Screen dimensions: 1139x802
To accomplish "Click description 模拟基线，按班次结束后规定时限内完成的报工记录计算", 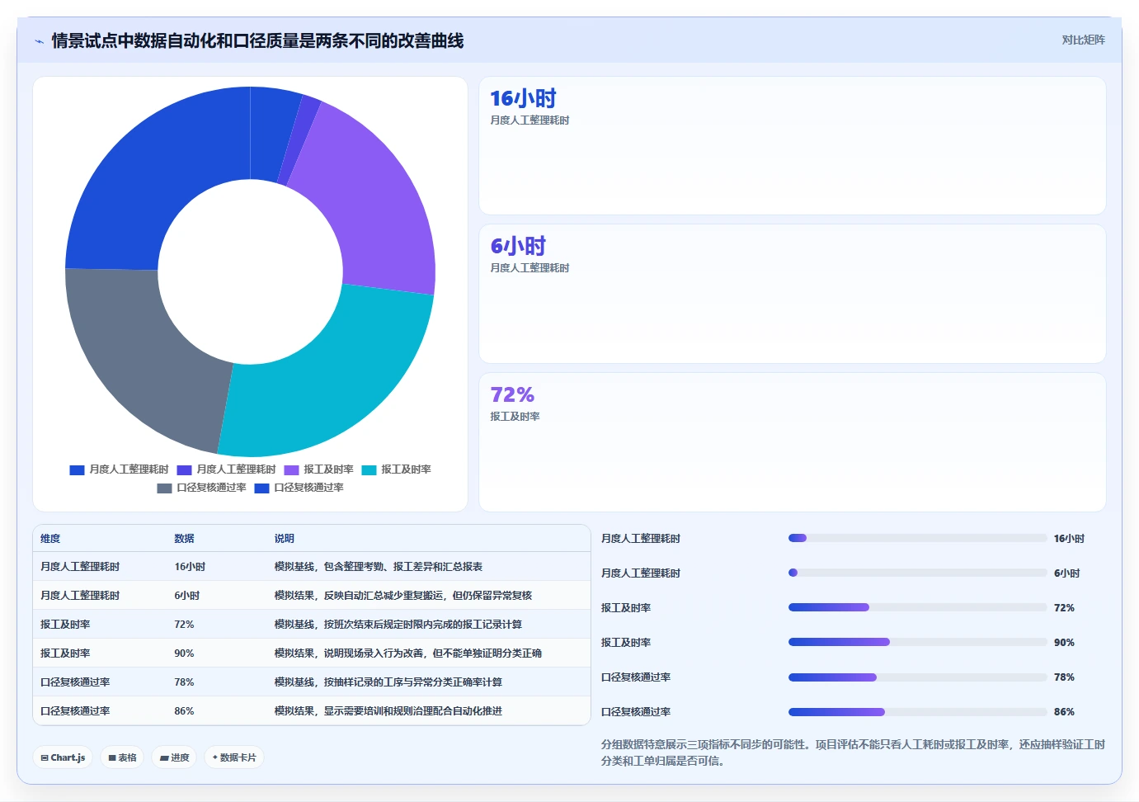I will (398, 625).
